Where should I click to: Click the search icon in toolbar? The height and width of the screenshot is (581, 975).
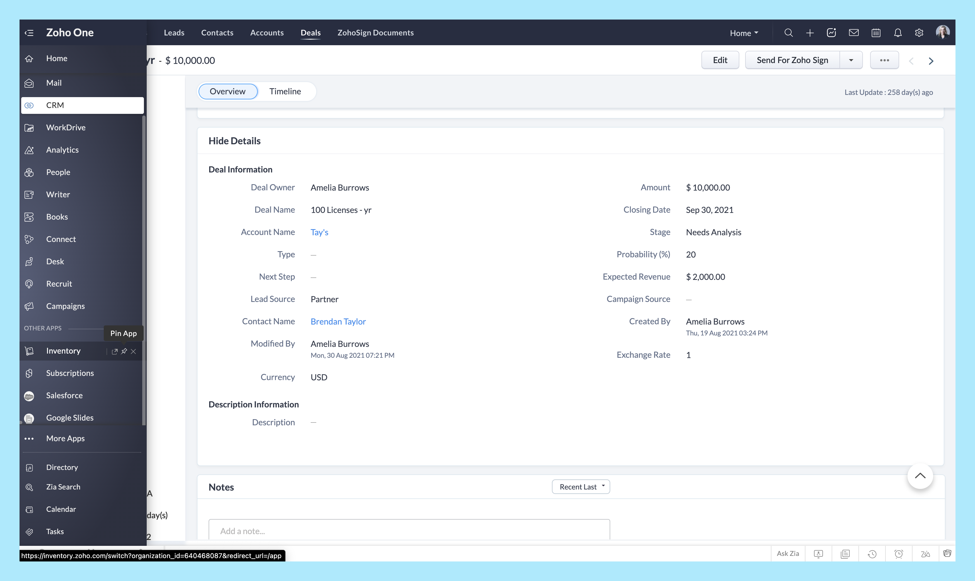pos(788,32)
